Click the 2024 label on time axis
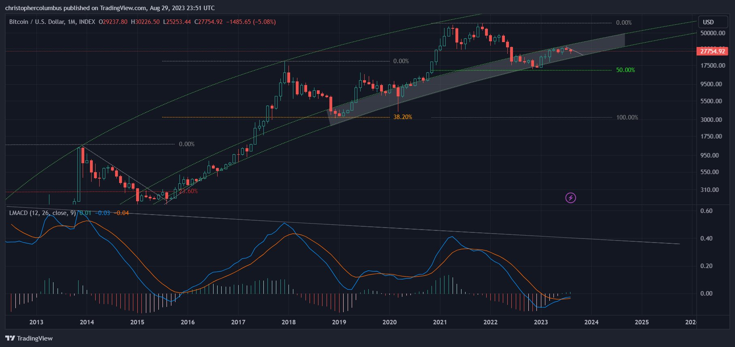Image resolution: width=735 pixels, height=347 pixels. pos(591,322)
